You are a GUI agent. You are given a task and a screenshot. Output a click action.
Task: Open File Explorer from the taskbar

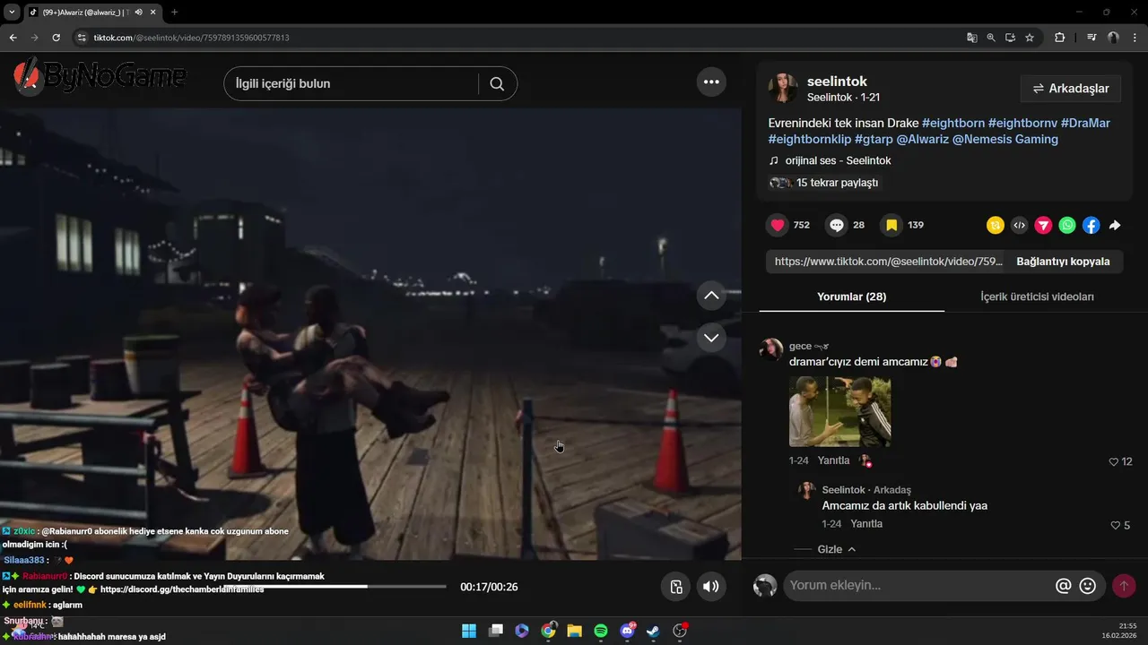[574, 631]
